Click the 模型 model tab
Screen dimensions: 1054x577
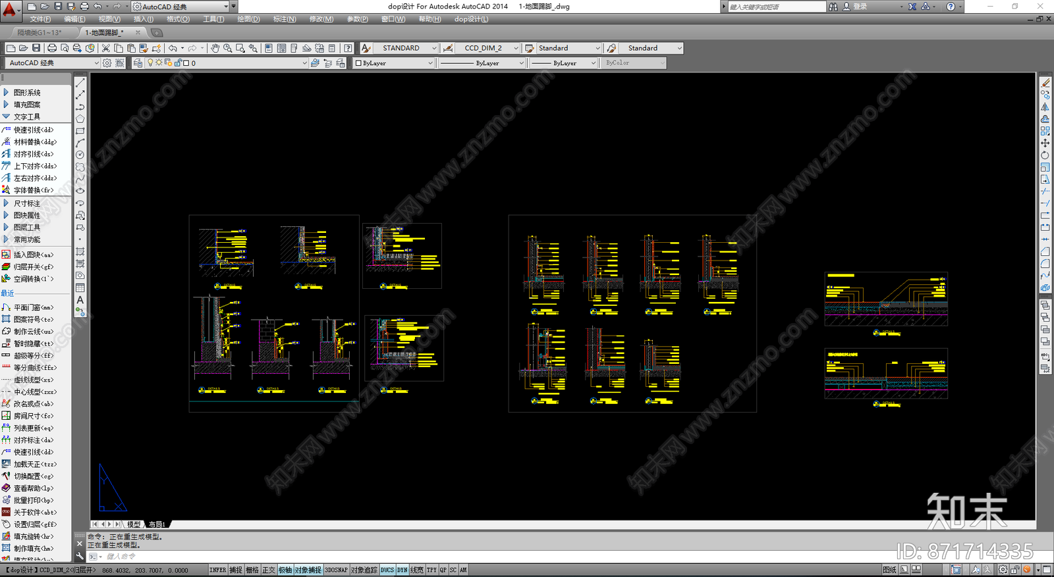tap(134, 524)
